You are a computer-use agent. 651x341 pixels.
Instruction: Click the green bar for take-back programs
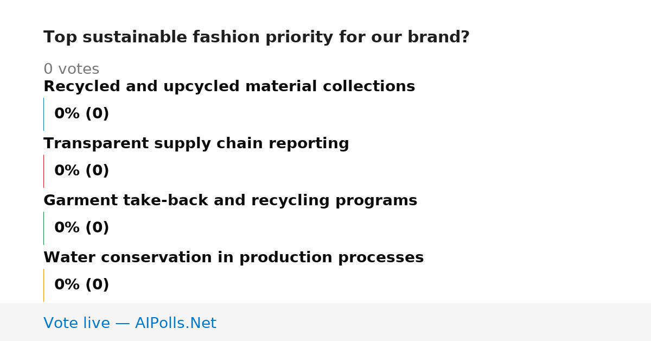coord(43,228)
